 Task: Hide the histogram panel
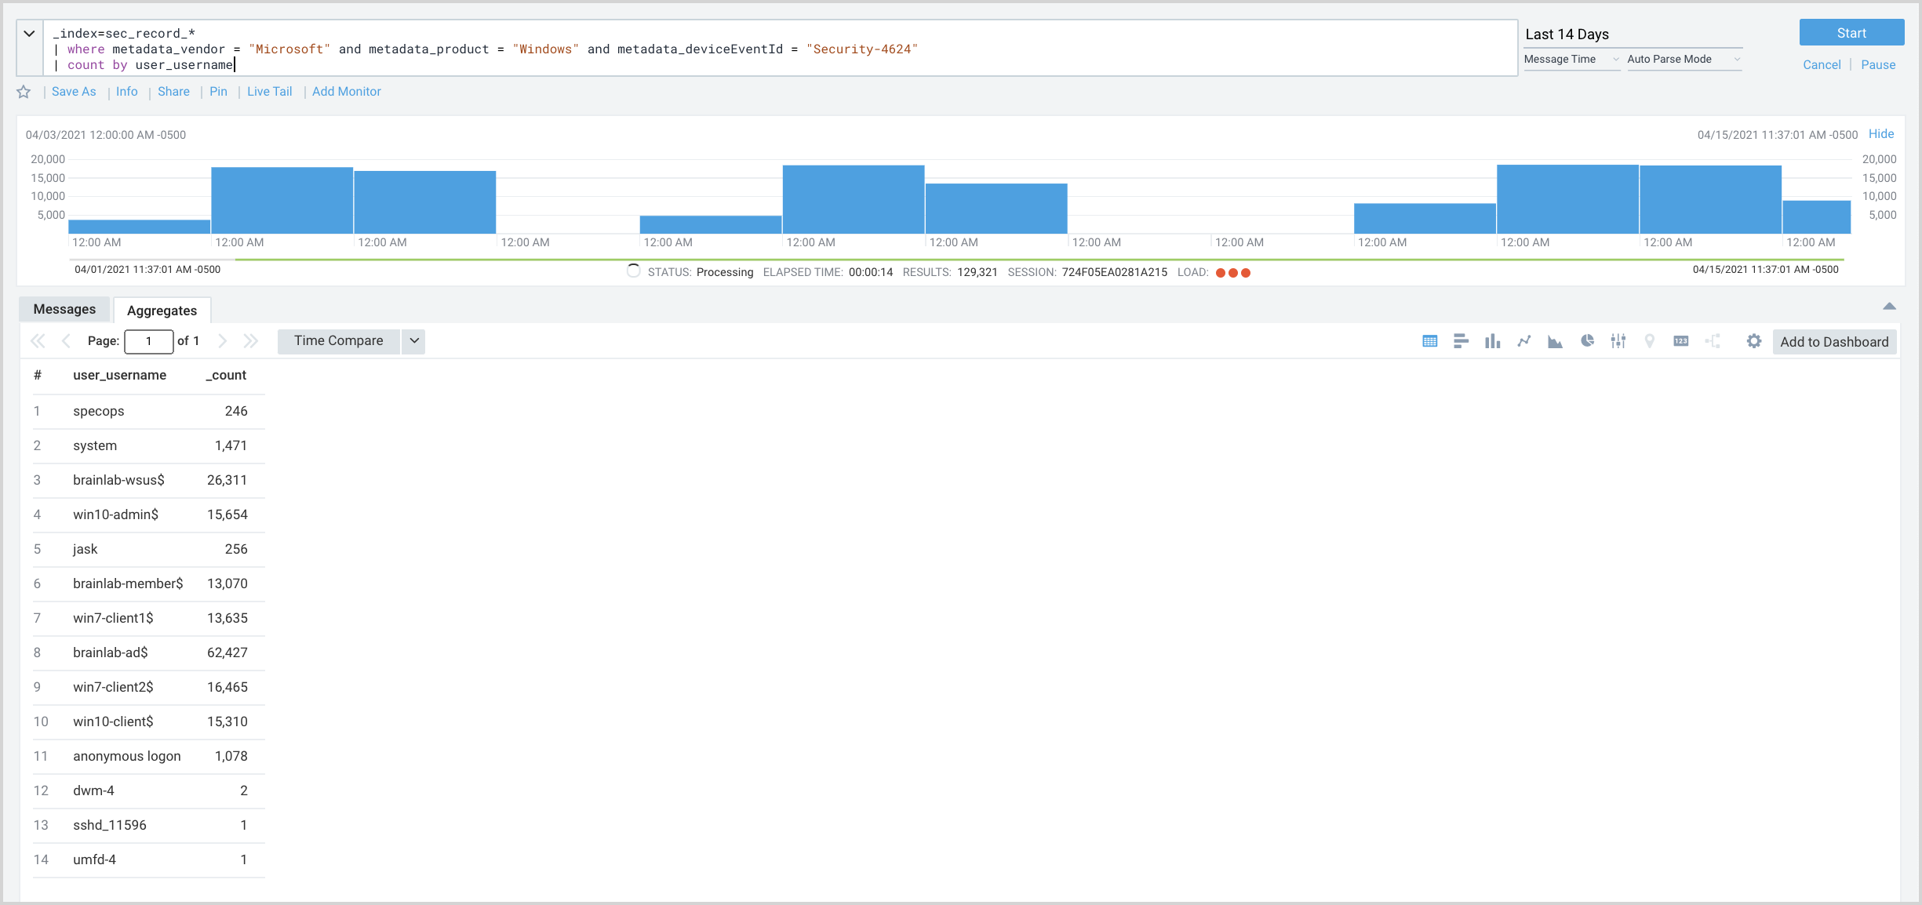tap(1880, 134)
